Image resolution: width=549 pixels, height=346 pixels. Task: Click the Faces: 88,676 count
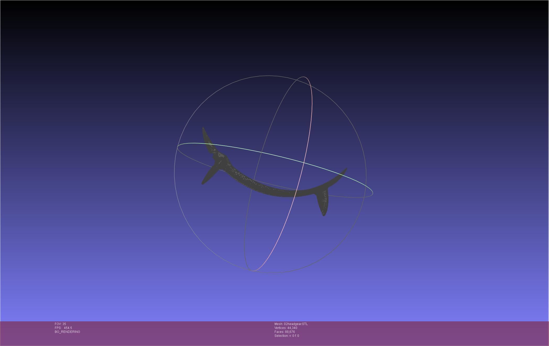[x=285, y=332]
